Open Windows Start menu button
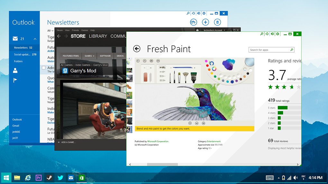 tap(6, 178)
